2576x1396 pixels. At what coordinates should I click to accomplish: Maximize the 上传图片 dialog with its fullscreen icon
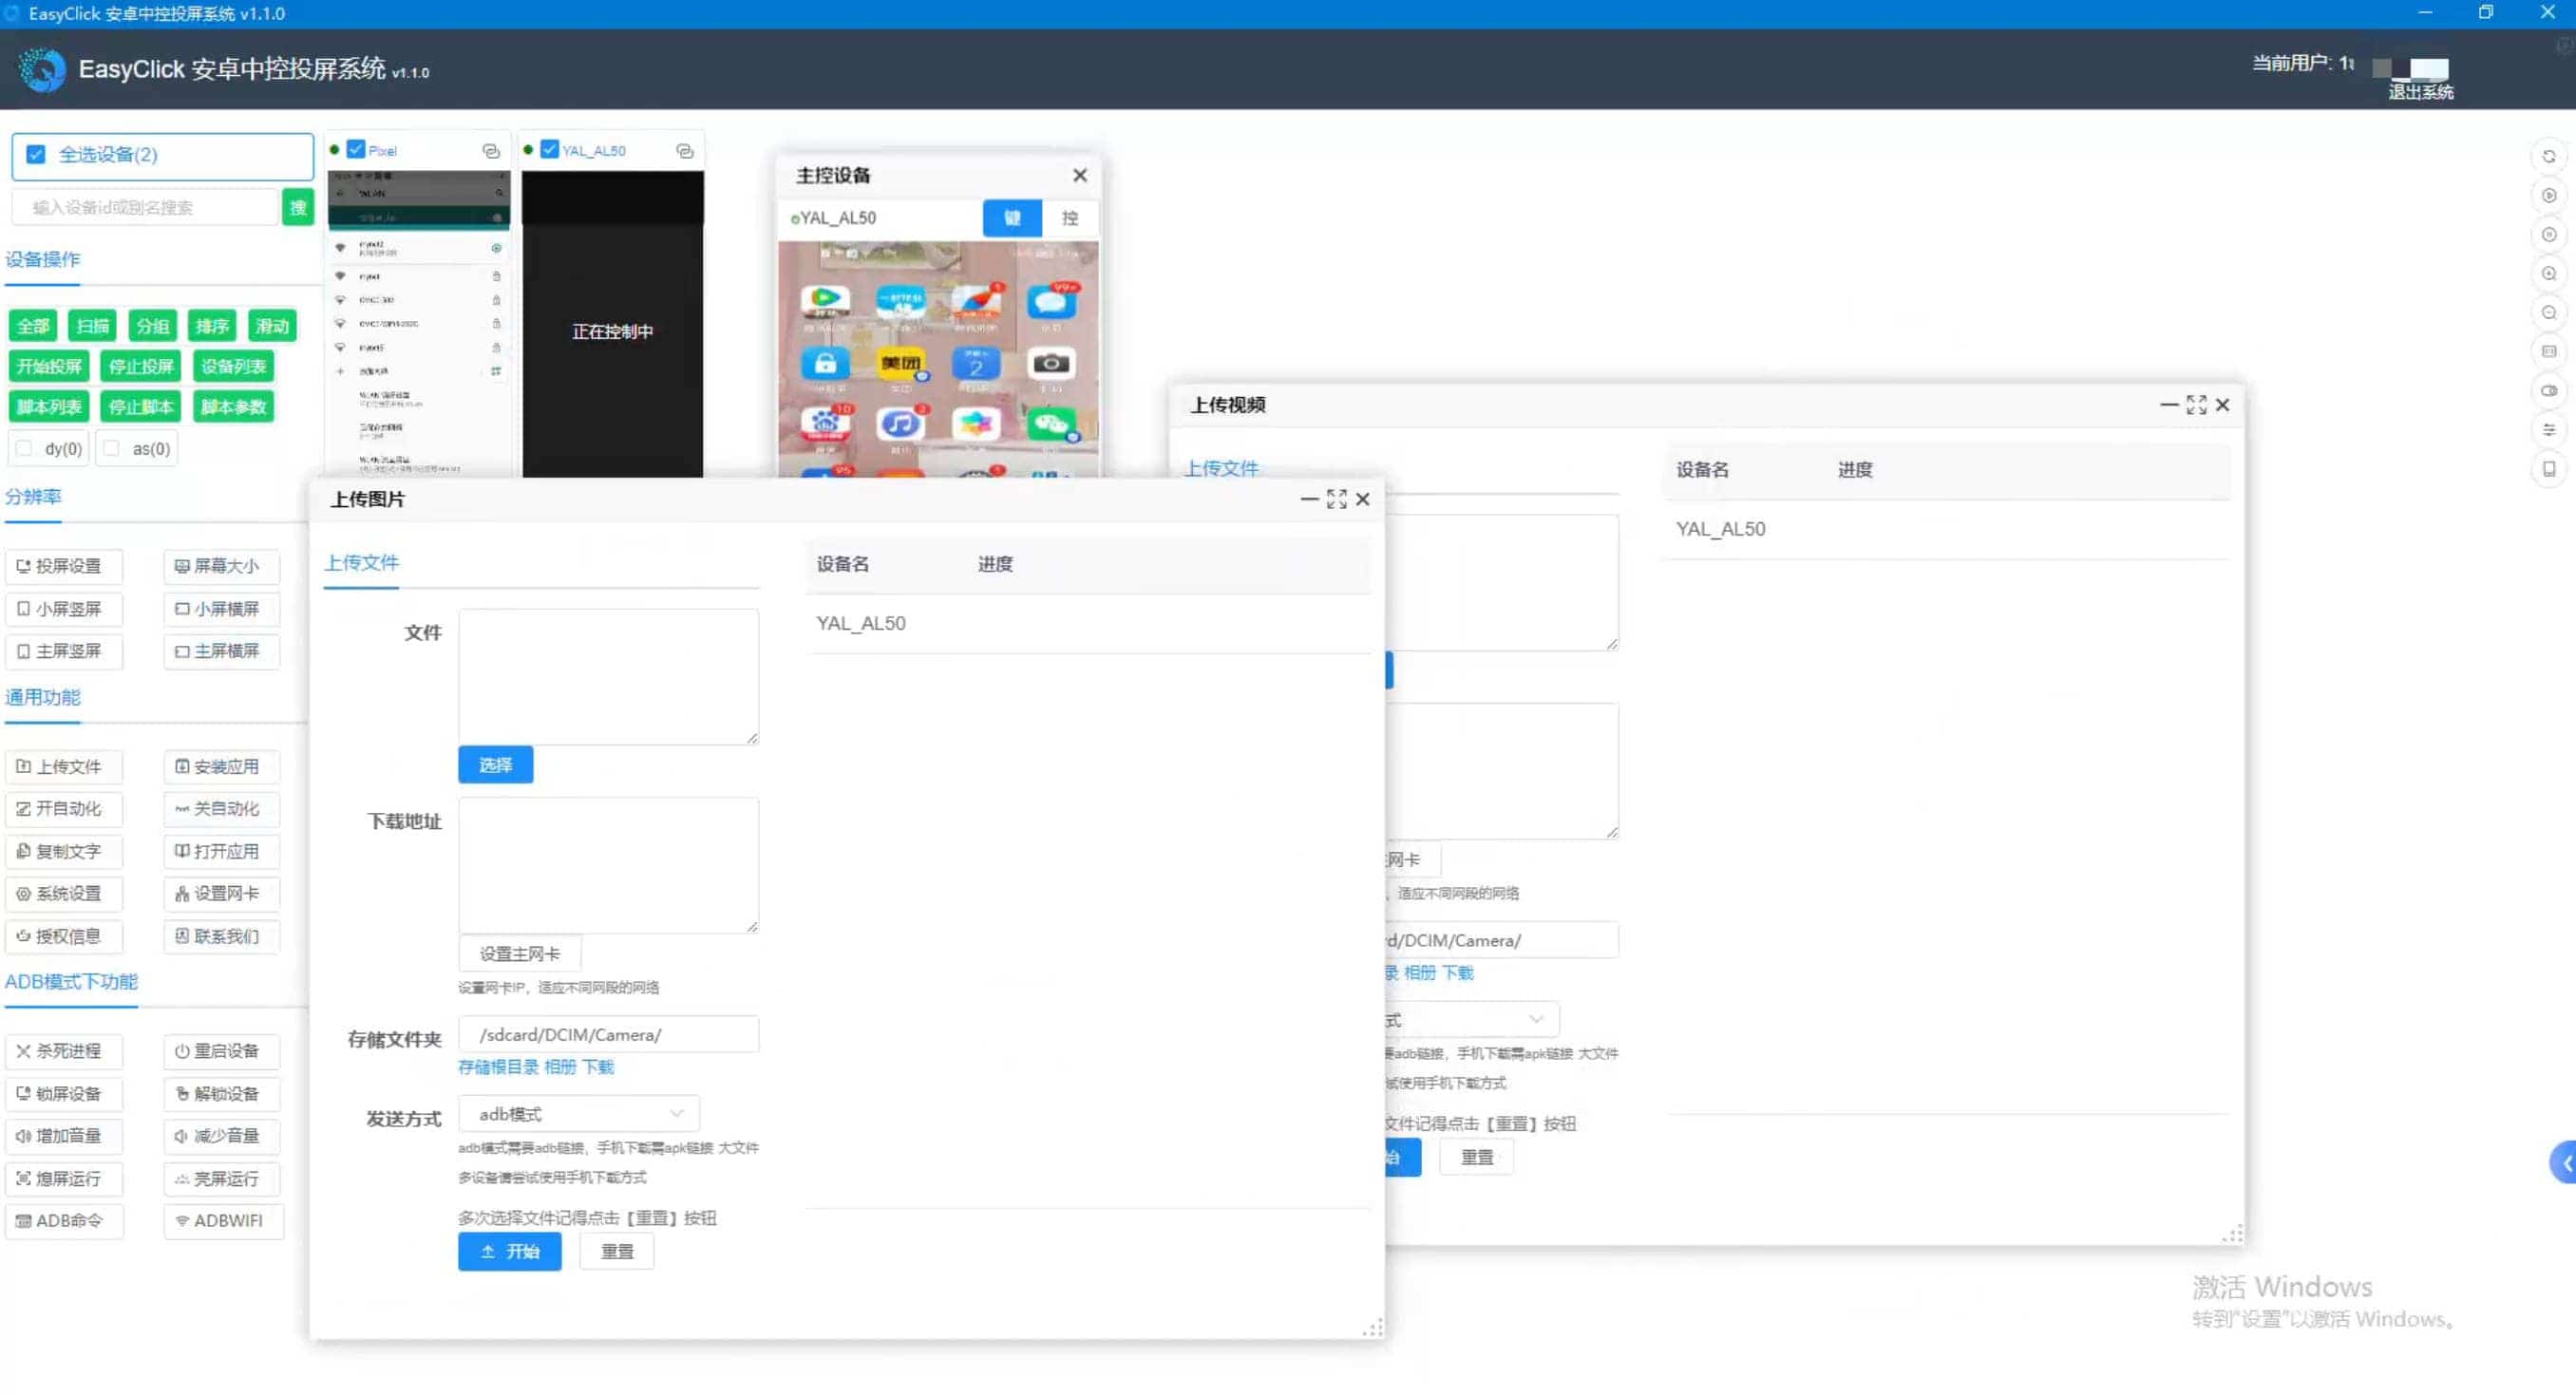pos(1336,499)
